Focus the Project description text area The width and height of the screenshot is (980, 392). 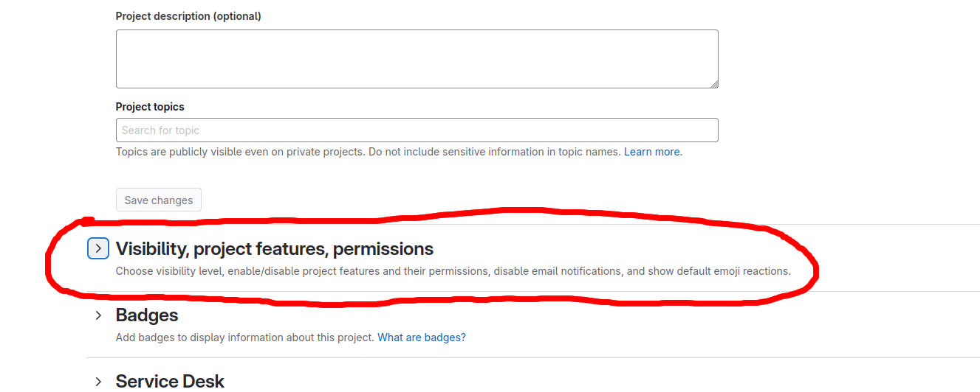[x=417, y=59]
